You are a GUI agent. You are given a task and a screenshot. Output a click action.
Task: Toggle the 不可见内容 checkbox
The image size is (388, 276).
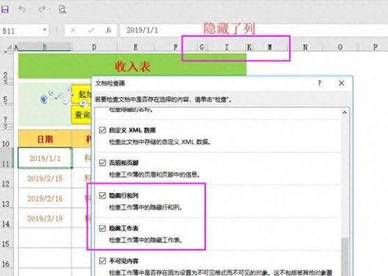point(102,261)
